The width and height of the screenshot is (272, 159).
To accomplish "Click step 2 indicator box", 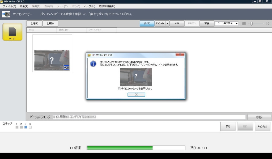I will point(21,127).
